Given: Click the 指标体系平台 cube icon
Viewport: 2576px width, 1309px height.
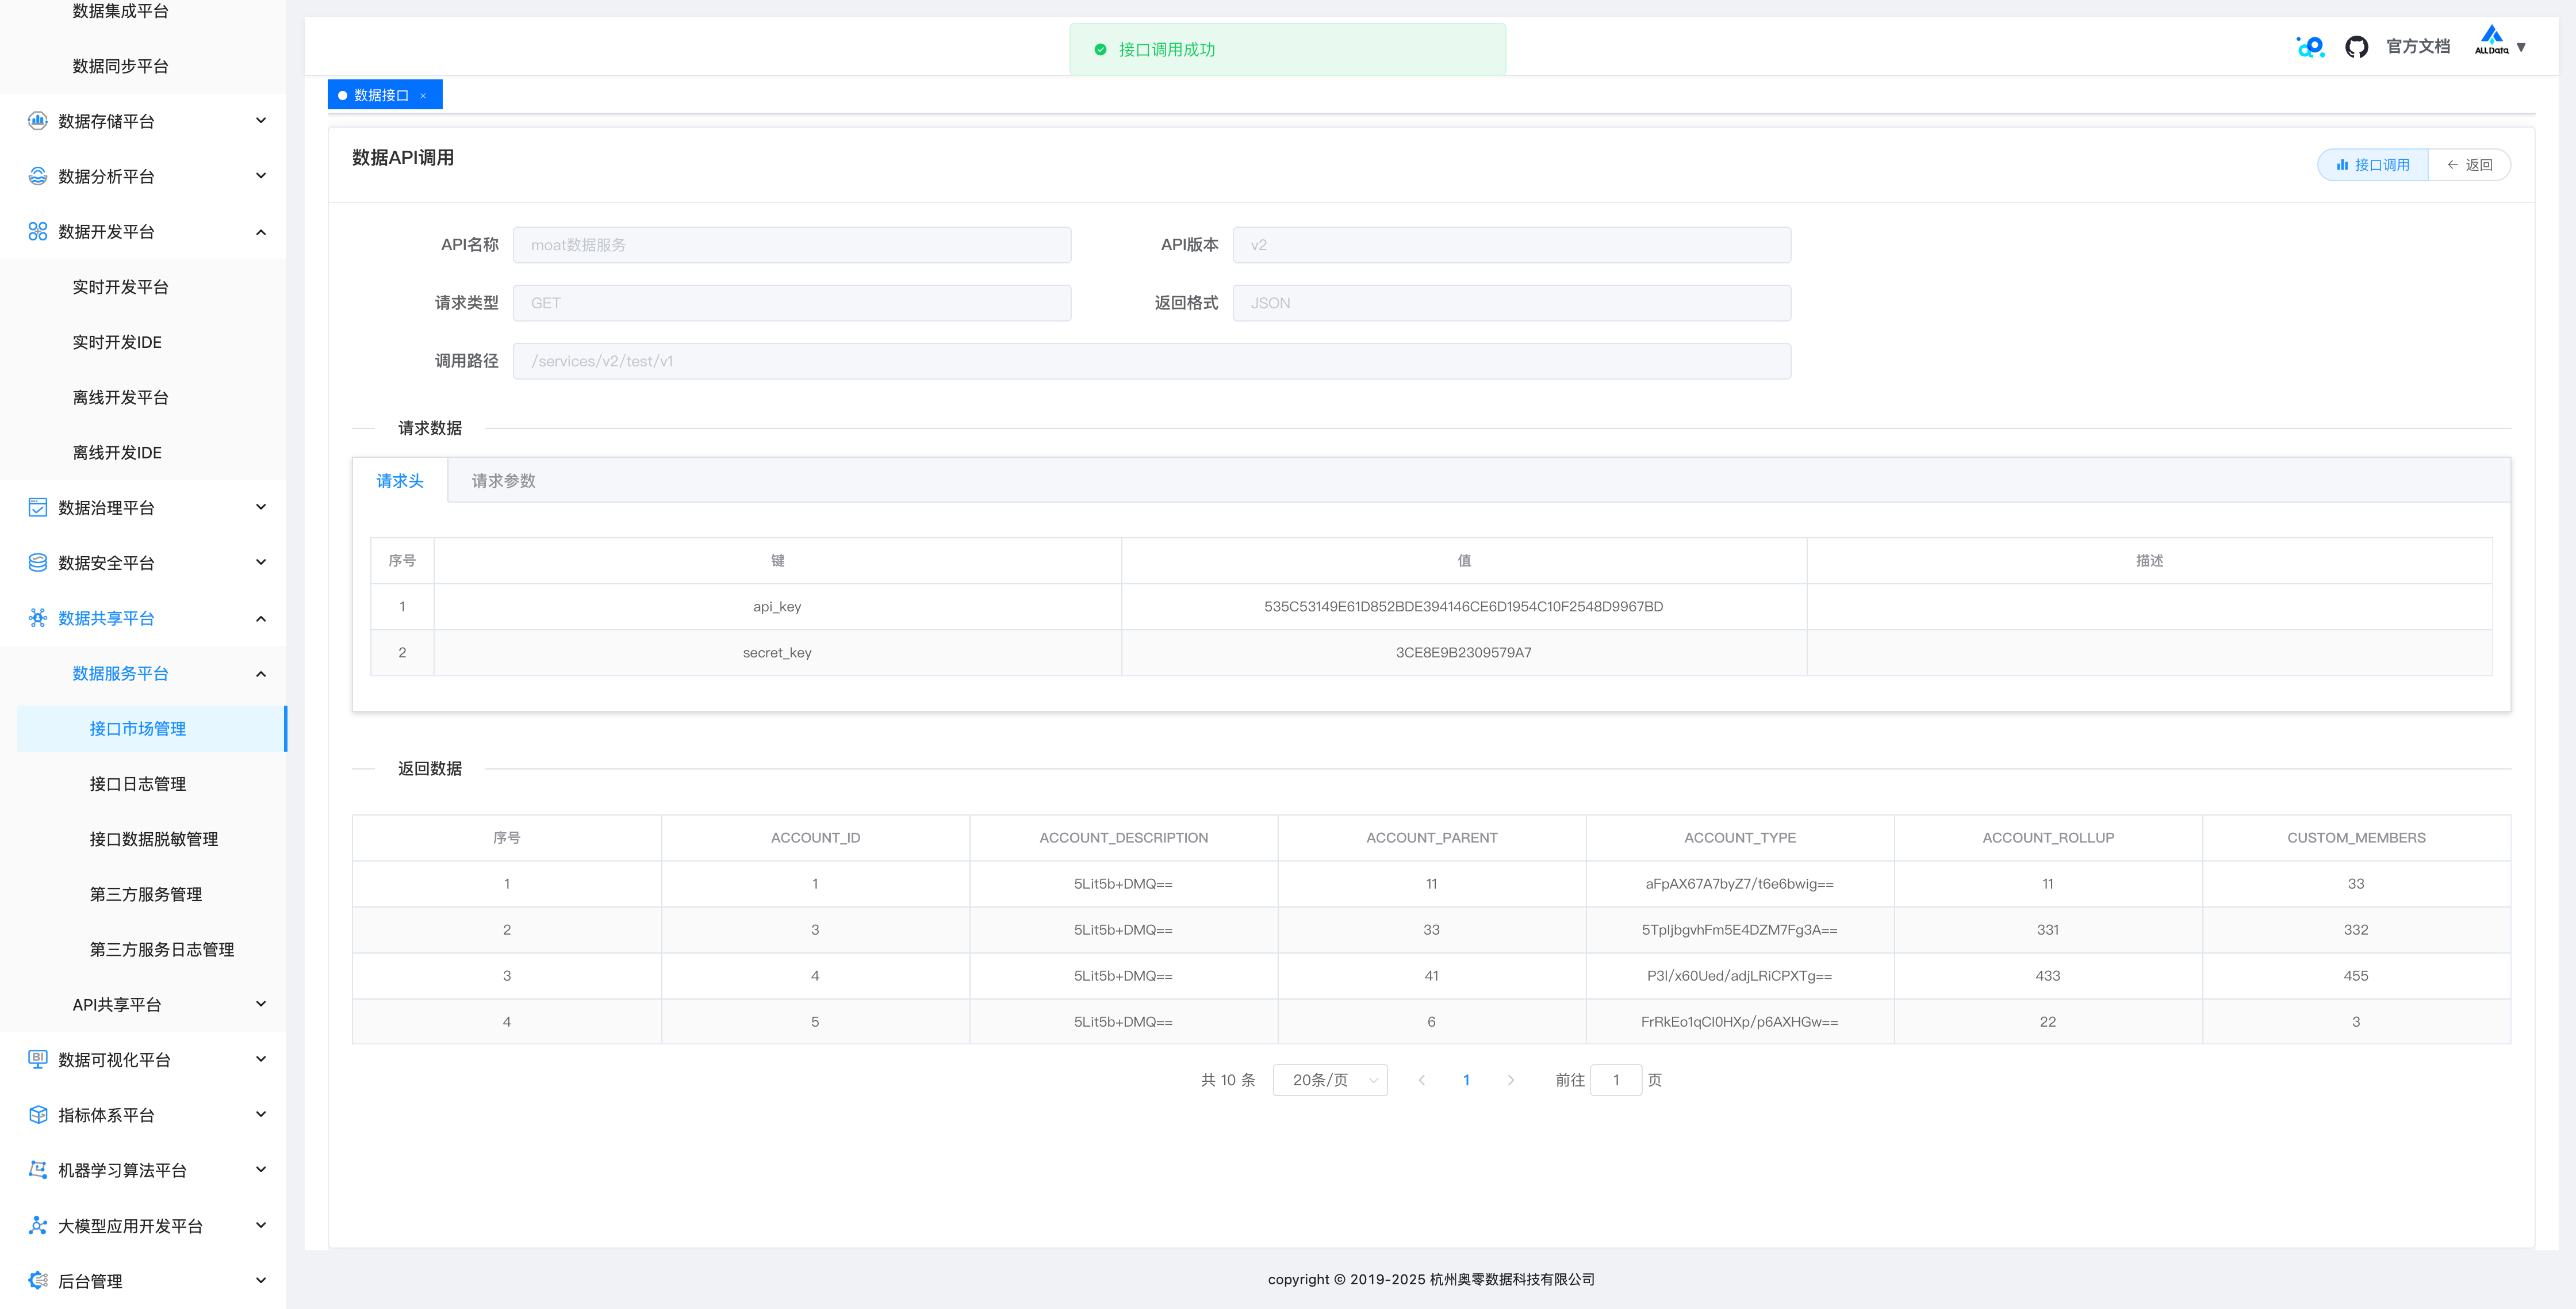Looking at the screenshot, I should click(x=38, y=1114).
